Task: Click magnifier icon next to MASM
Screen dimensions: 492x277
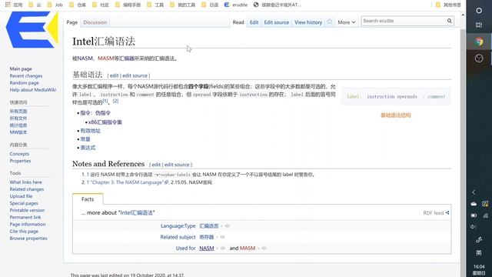Action: point(264,248)
